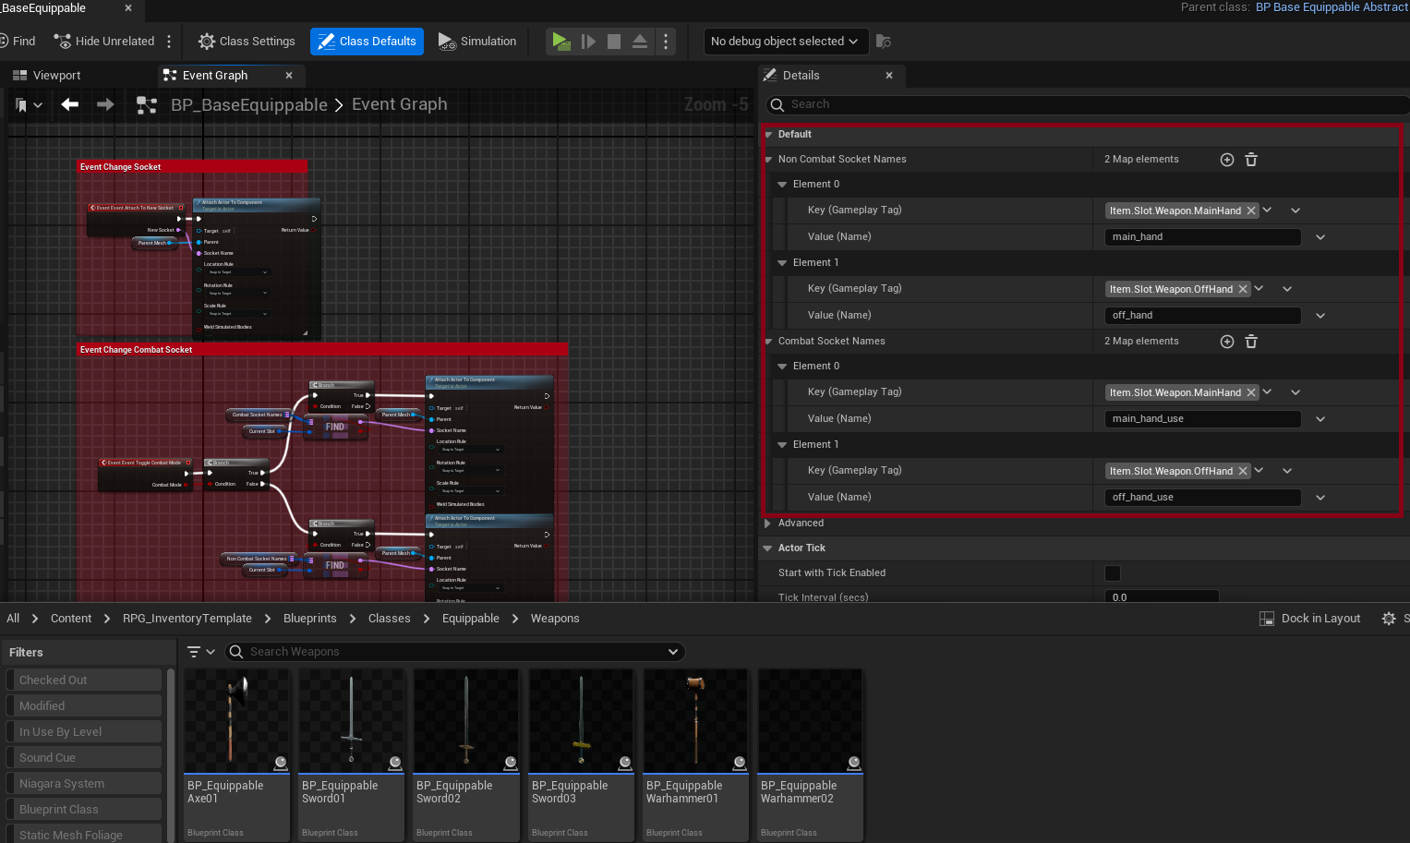Toggle Start with Tick Enabled checkbox
1410x843 pixels.
point(1113,573)
